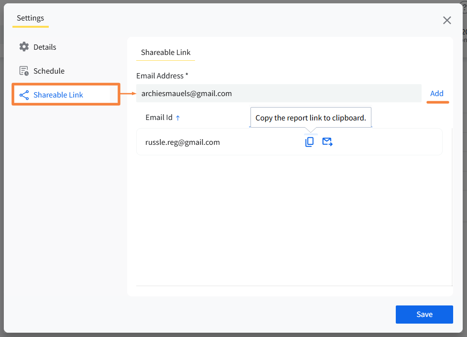Viewport: 467px width, 337px height.
Task: Click the Details gear icon
Action: pos(24,47)
